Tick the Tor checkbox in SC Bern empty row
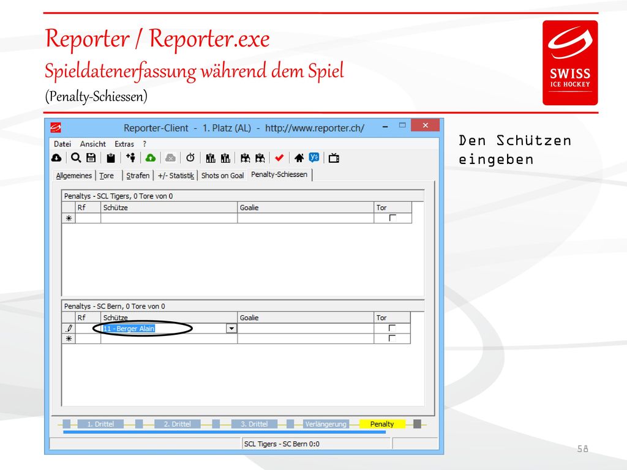627x470 pixels. tap(392, 338)
